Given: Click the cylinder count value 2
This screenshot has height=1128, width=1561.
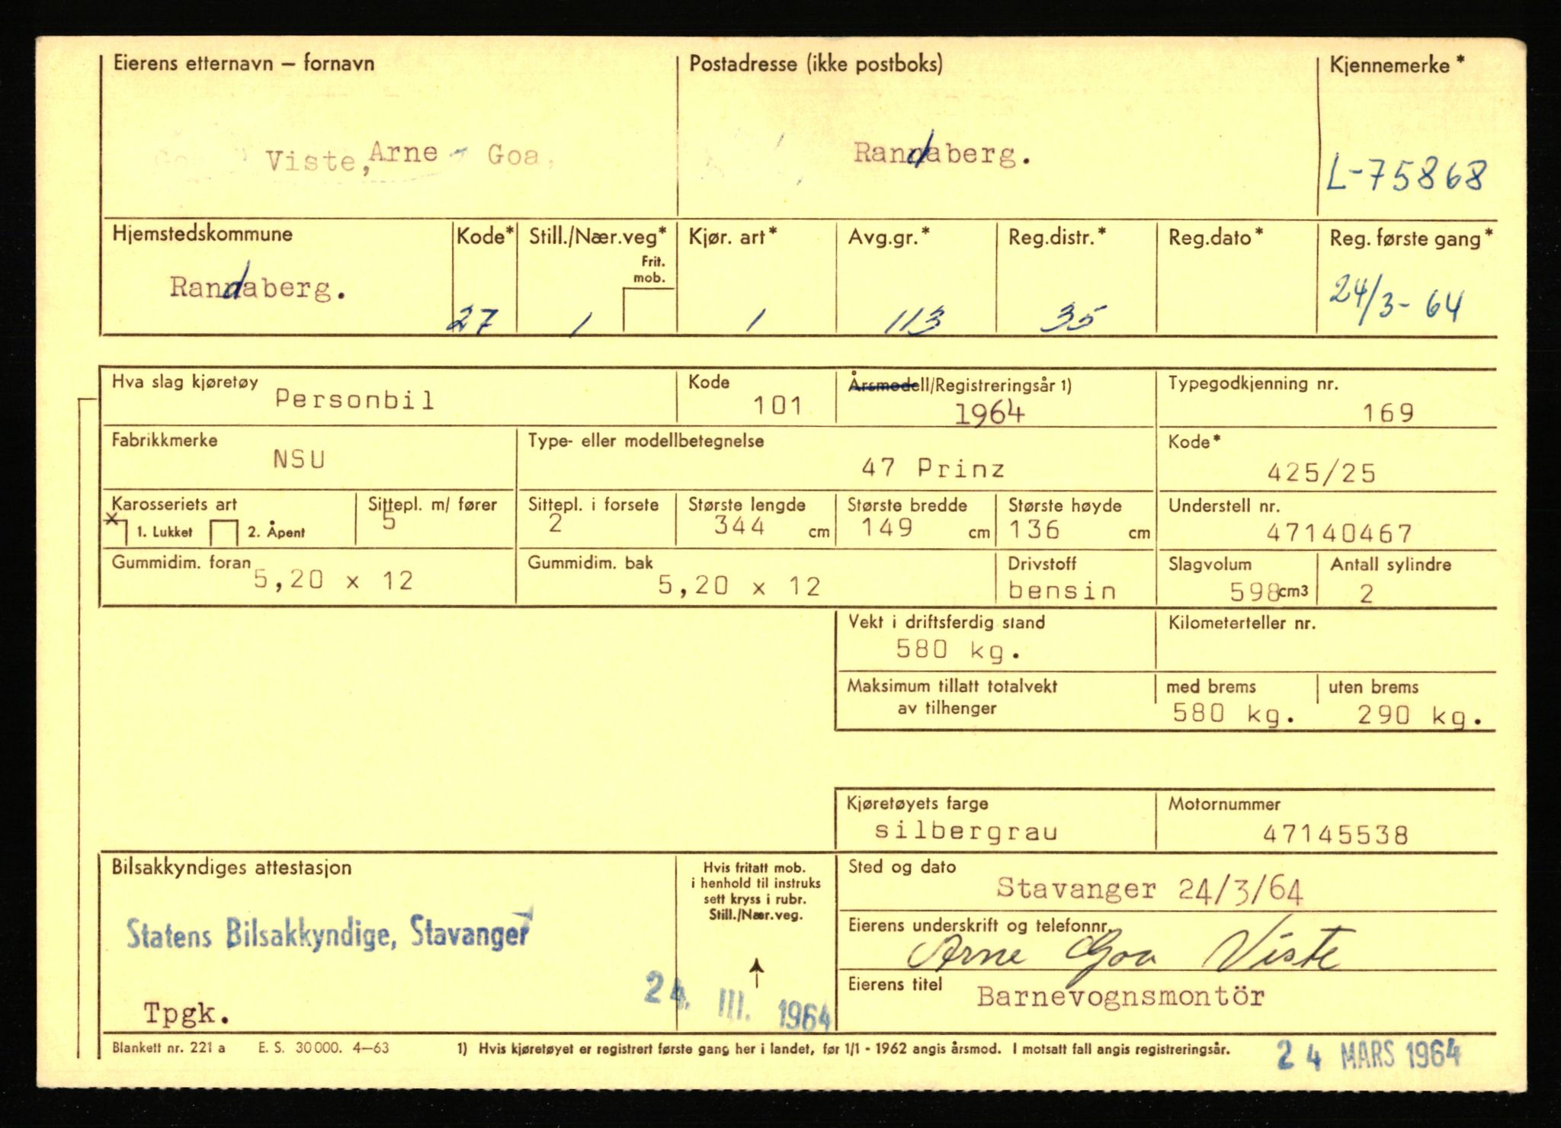Looking at the screenshot, I should (1366, 593).
